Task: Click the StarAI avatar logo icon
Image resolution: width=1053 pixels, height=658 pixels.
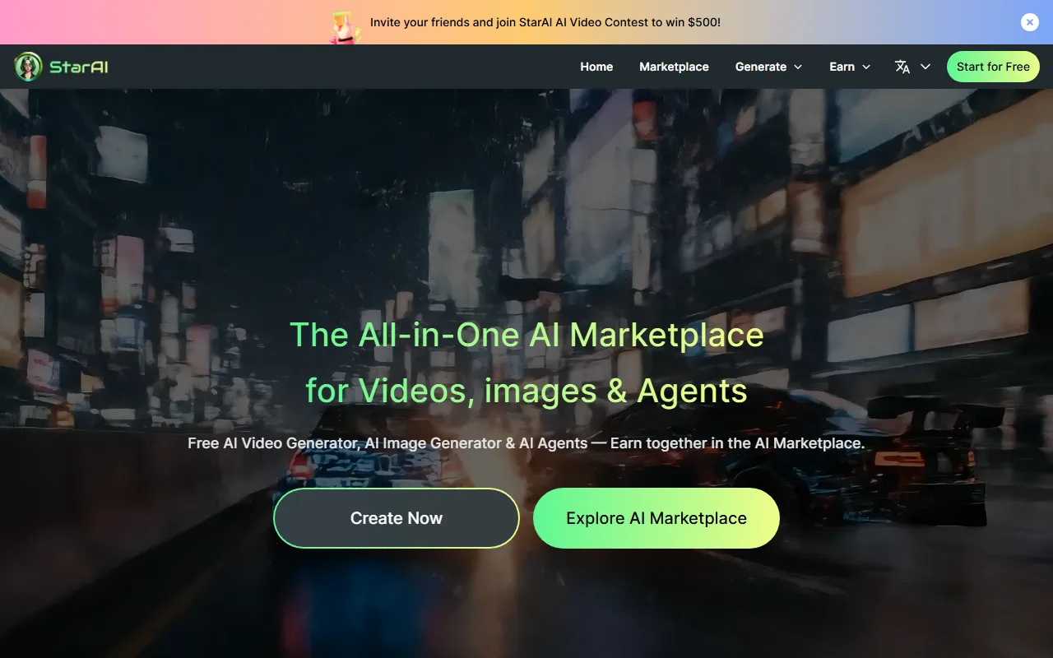Action: 28,67
